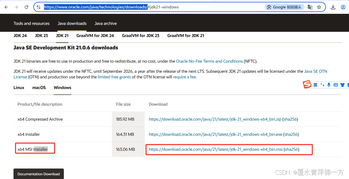This screenshot has height=179, width=349.
Task: Click the Product/file description column header
Action: tap(40, 104)
